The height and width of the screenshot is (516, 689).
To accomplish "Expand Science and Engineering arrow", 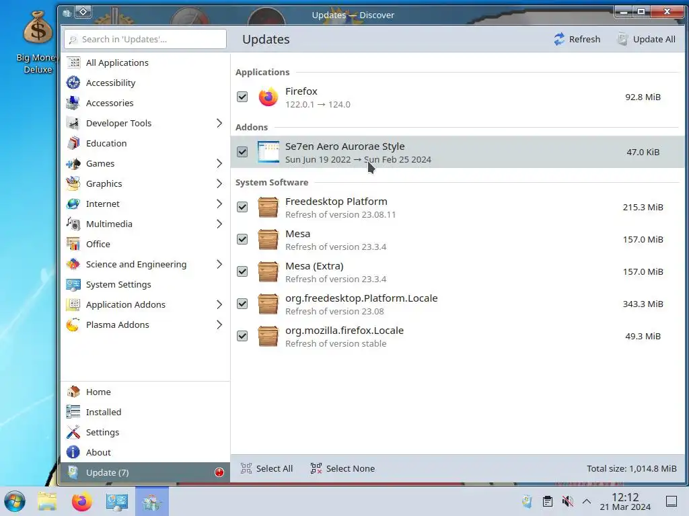I will point(219,264).
